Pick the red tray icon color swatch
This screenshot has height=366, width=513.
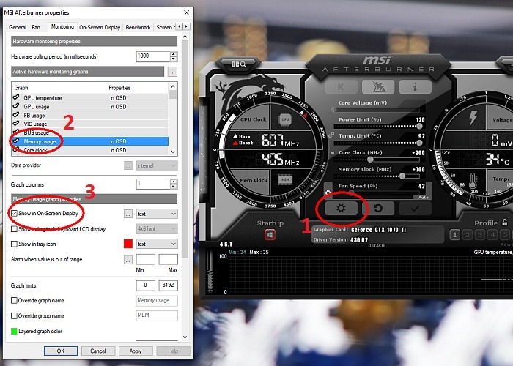click(128, 244)
